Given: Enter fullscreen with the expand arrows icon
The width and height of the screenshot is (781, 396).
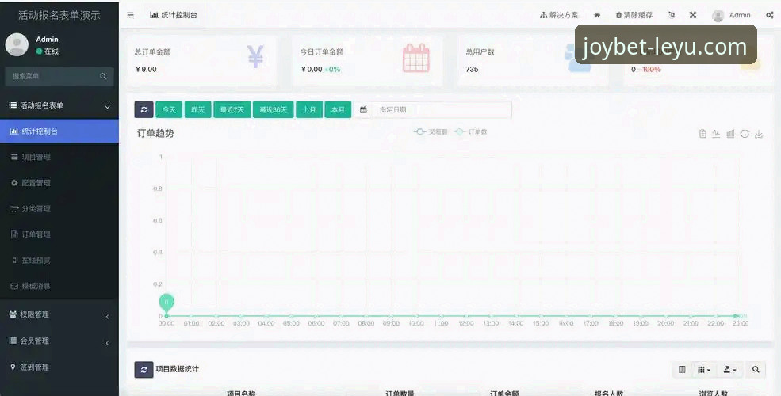Looking at the screenshot, I should pyautogui.click(x=693, y=15).
